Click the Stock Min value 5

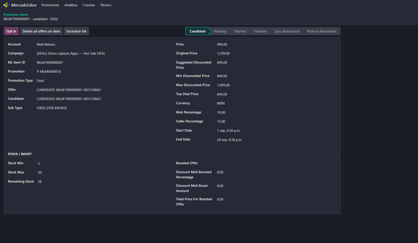tap(39, 163)
